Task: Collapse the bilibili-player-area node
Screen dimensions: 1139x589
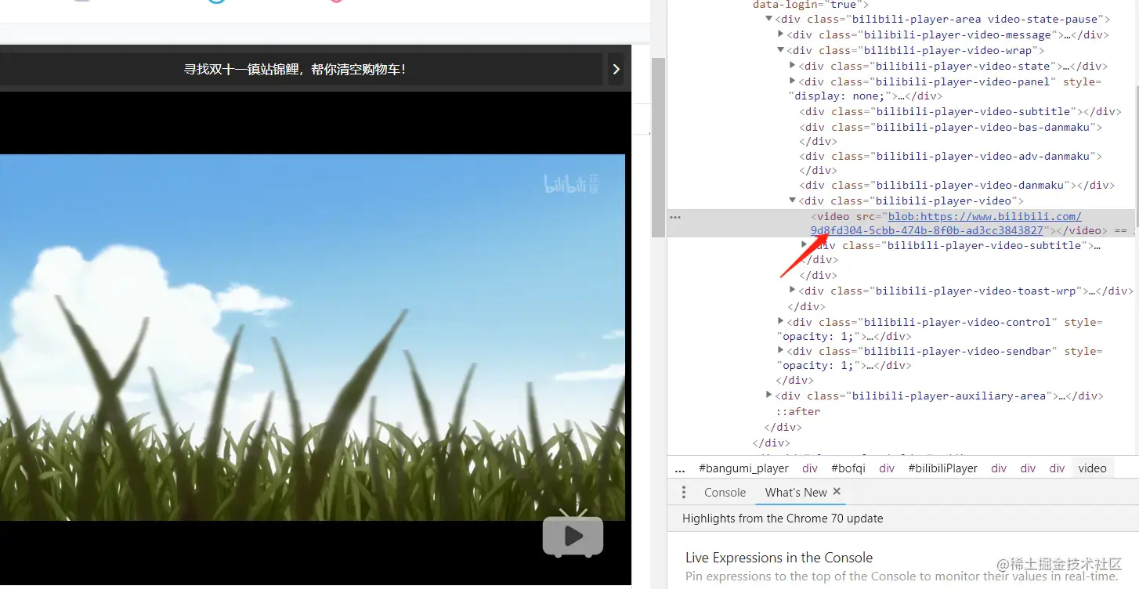Action: tap(769, 19)
